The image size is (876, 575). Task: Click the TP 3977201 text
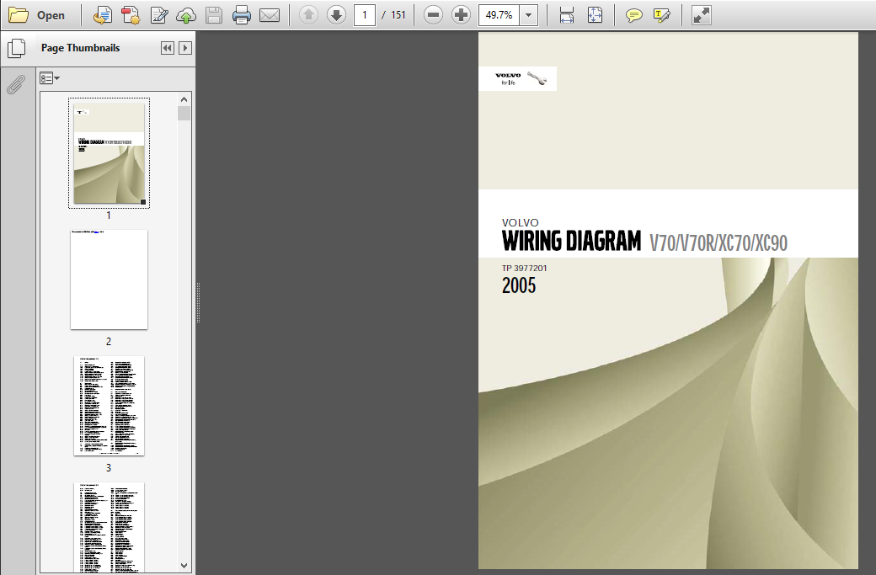point(524,268)
